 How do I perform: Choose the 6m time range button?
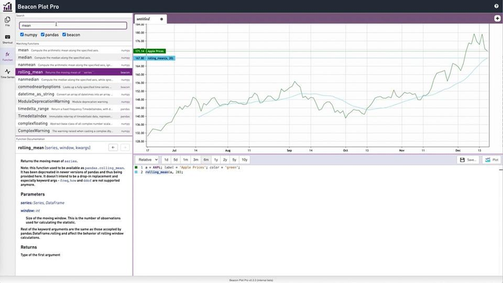205,160
